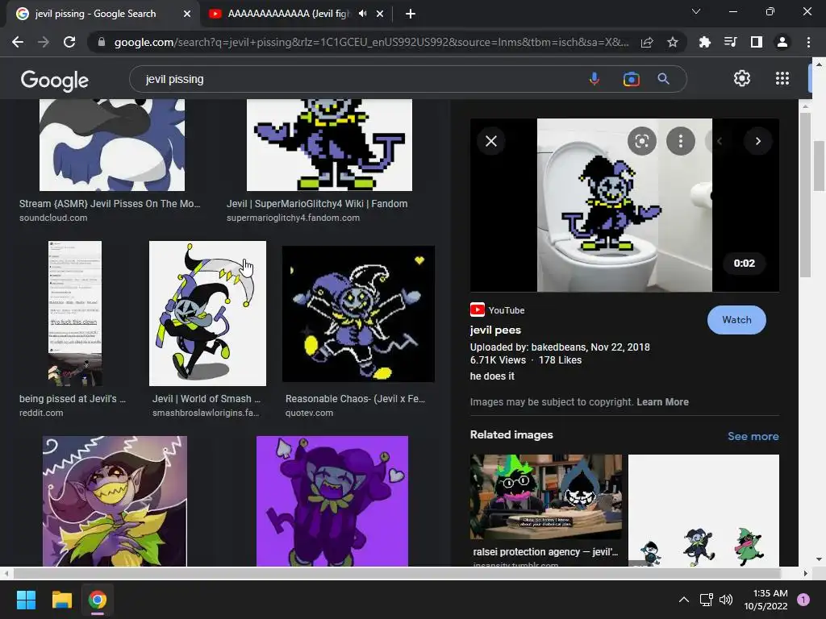Switch to the AAAAAAAAAAAAA Jevil fight tab
Image resolution: width=826 pixels, height=619 pixels.
click(289, 14)
